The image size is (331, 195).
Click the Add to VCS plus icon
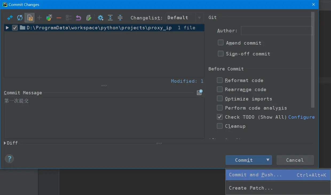coord(39,18)
